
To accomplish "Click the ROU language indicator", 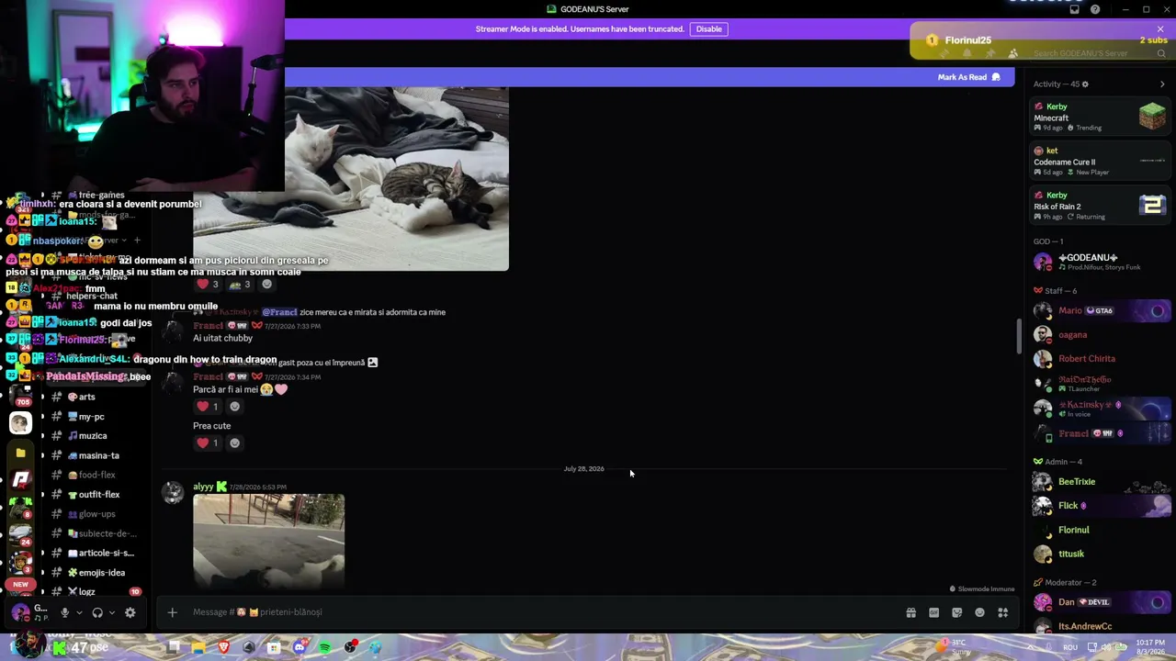I will (x=1070, y=647).
